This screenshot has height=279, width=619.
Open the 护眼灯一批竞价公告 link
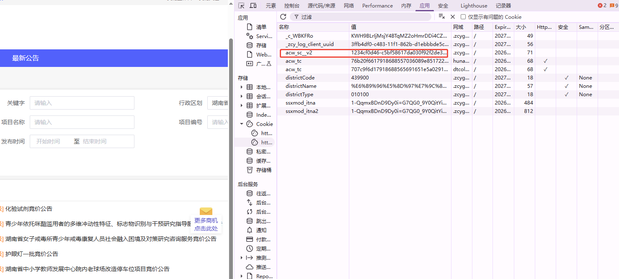pos(32,254)
